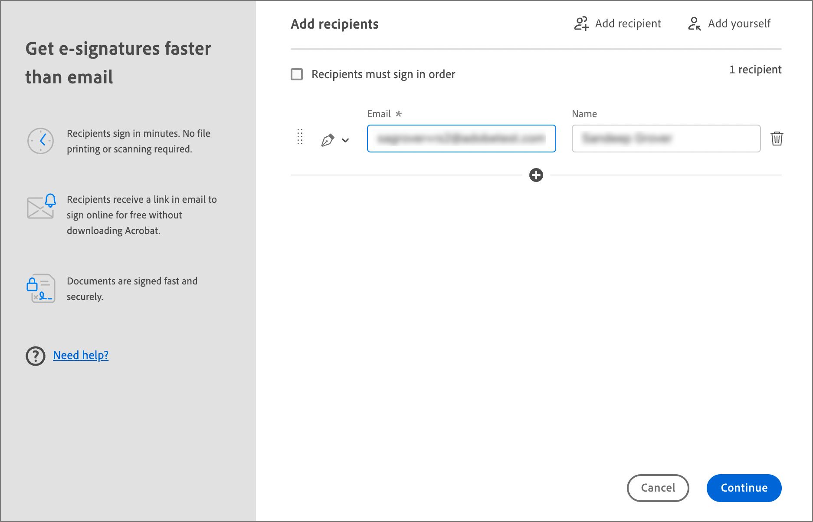Click the Recipients must sign in order label
Screen dimensions: 813x522
(x=383, y=74)
